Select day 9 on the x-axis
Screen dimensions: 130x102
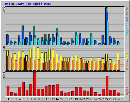[39, 99]
